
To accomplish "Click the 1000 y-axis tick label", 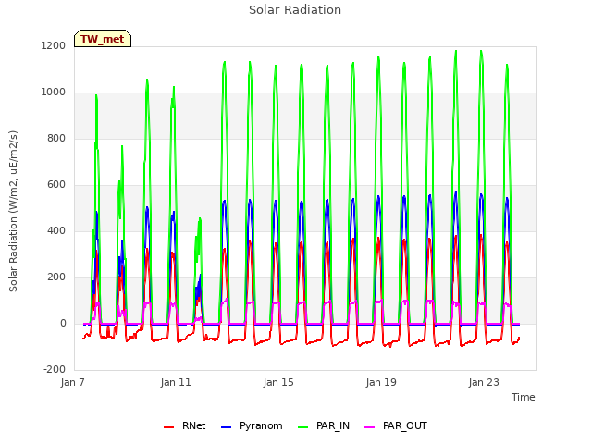I will coord(54,92).
